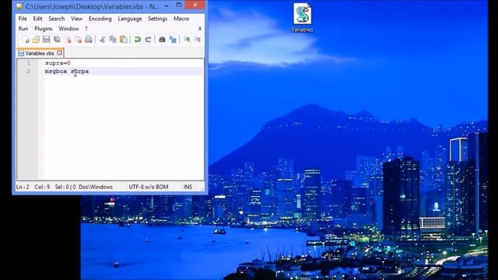Save the file with the floppy icon
The height and width of the screenshot is (280, 498).
(x=47, y=40)
